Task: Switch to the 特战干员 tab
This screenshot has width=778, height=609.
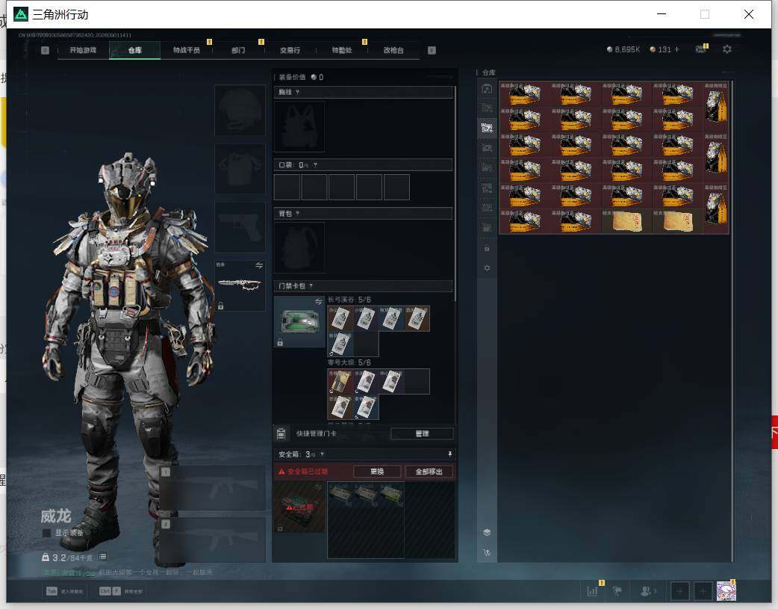Action: click(187, 50)
